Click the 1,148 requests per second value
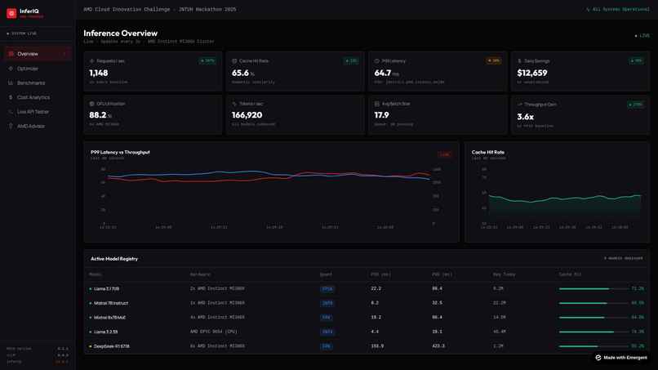Screen dimensions: 658x370 [x=99, y=73]
